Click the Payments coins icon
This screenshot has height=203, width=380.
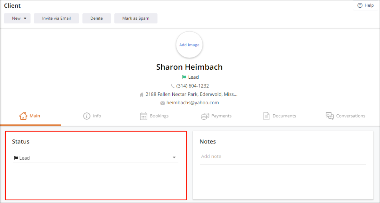(x=205, y=116)
